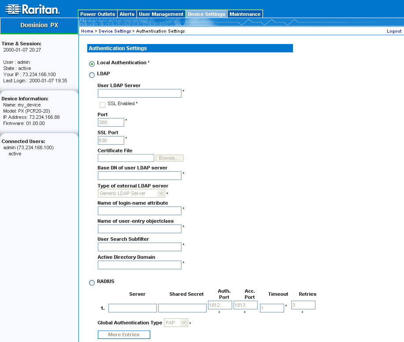
Task: Select the Local Authentication radio button
Action: [92, 63]
